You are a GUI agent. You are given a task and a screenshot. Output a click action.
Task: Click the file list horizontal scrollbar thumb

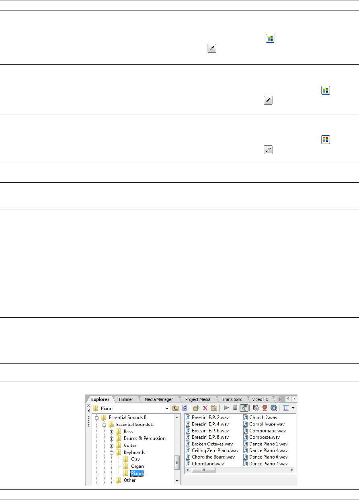coord(203,470)
